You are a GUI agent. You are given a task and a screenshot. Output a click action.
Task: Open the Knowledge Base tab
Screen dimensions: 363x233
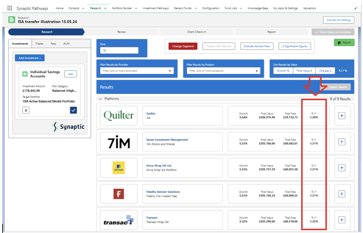tap(258, 8)
